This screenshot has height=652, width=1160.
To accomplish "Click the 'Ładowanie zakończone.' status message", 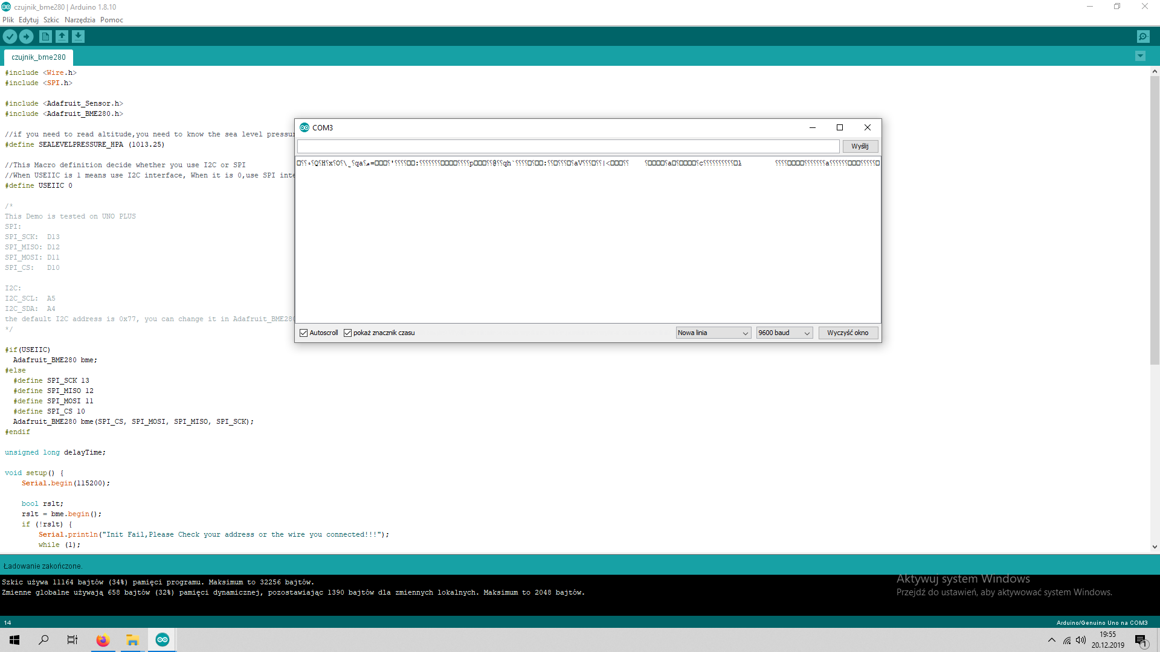I will [42, 566].
